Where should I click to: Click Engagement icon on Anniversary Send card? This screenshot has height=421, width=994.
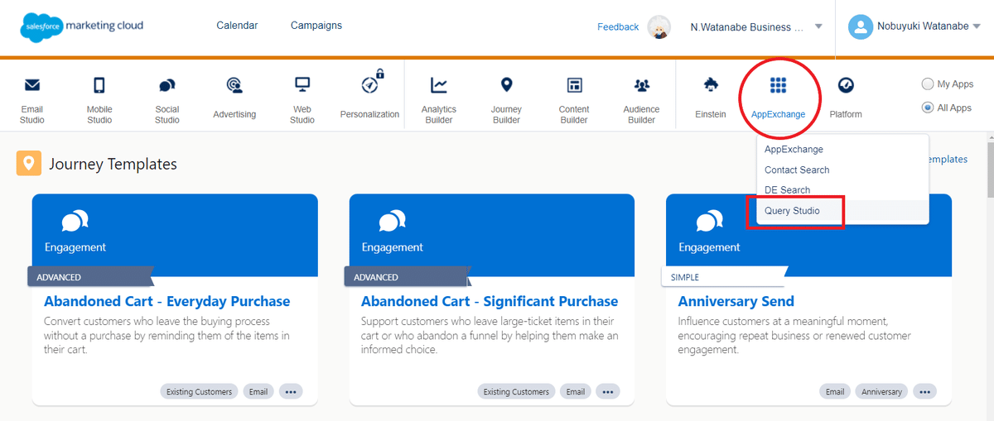click(709, 221)
